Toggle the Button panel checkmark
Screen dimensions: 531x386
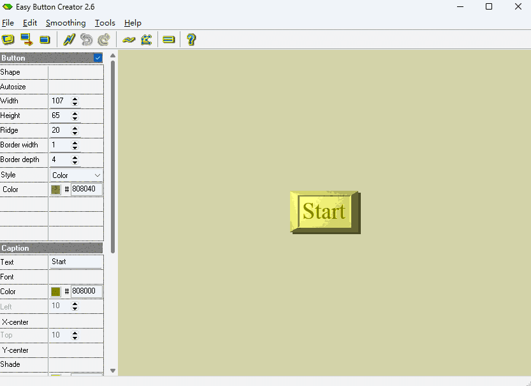[x=98, y=57]
